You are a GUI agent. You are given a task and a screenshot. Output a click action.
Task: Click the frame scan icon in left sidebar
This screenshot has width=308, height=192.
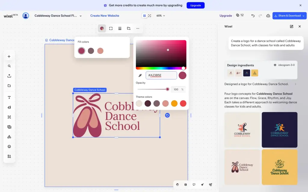[9, 117]
